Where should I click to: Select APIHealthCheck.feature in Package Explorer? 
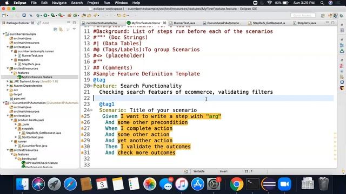point(42,163)
